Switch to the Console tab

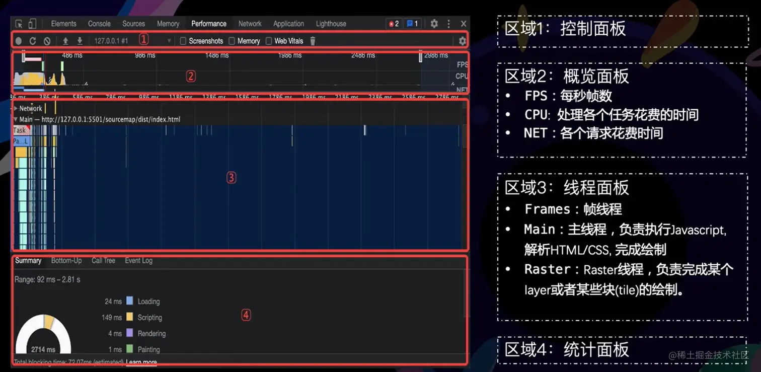coord(99,24)
